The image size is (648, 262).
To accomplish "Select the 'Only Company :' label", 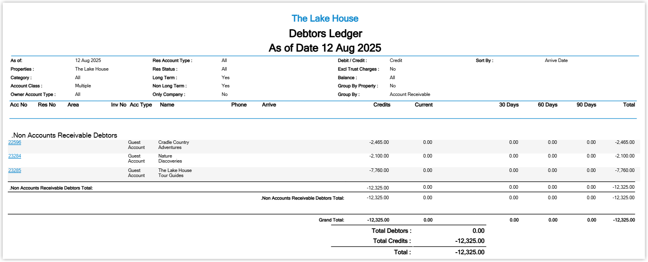I will 169,94.
